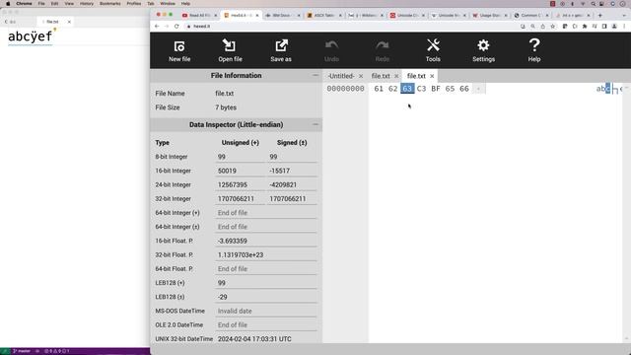The height and width of the screenshot is (355, 631).
Task: Select hex byte 61
Action: coord(379,89)
